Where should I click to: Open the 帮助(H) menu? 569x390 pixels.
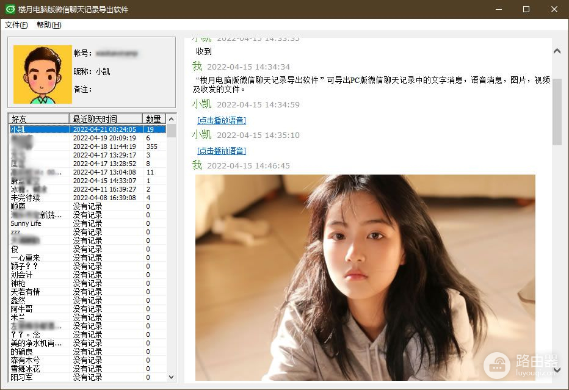click(x=49, y=25)
